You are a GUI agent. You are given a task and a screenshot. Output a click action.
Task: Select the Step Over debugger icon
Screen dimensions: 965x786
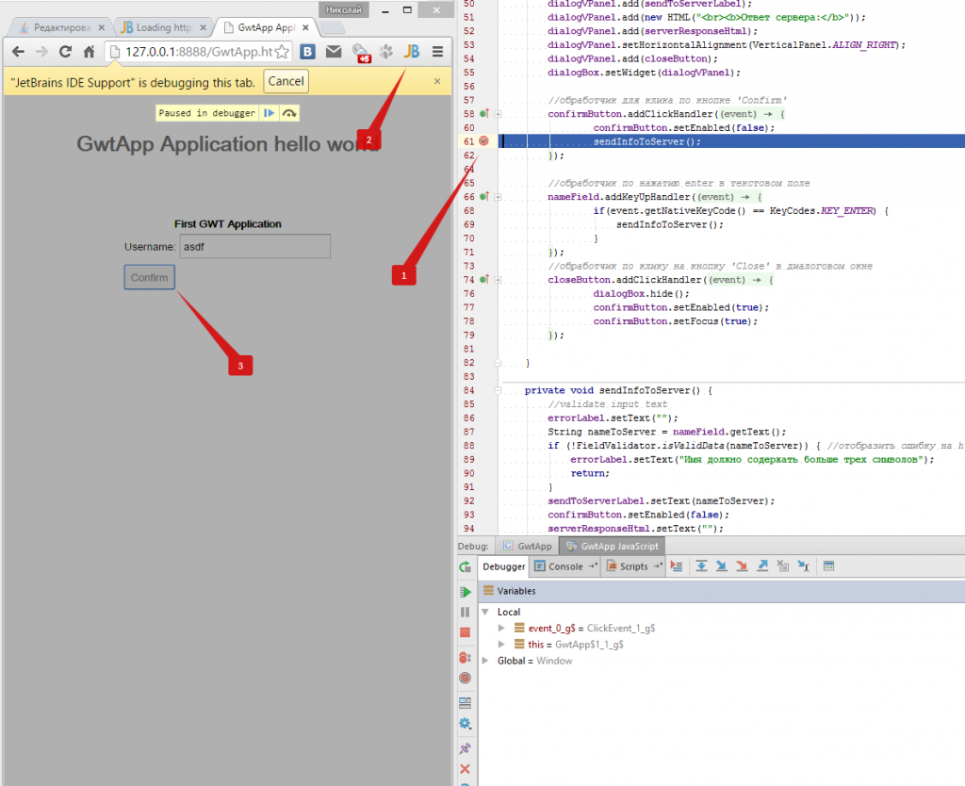point(702,565)
